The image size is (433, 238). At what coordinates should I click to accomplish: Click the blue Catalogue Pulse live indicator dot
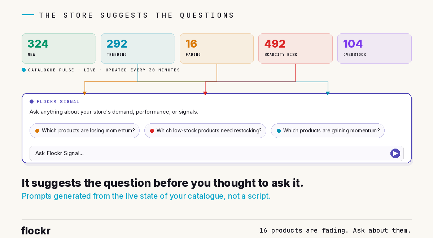coord(24,70)
